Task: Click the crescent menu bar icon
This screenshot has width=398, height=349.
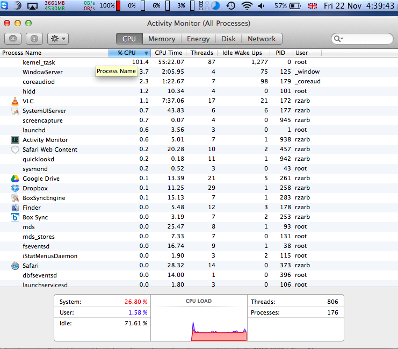Action: pyautogui.click(x=18, y=5)
